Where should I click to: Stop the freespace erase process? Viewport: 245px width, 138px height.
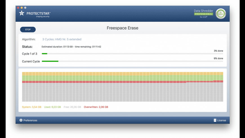point(28,30)
